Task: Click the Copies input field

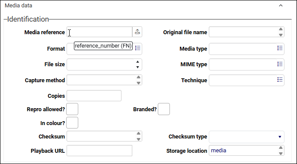Action: [94, 96]
